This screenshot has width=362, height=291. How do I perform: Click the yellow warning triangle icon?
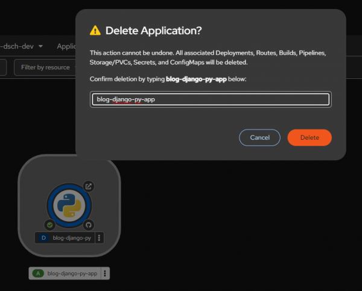point(95,31)
